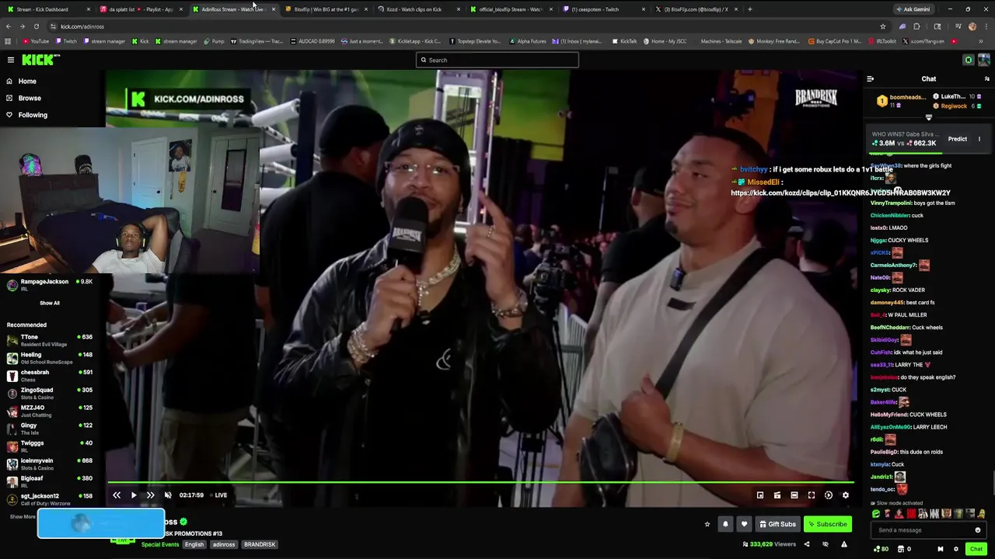Click the Special Events category link

click(160, 544)
